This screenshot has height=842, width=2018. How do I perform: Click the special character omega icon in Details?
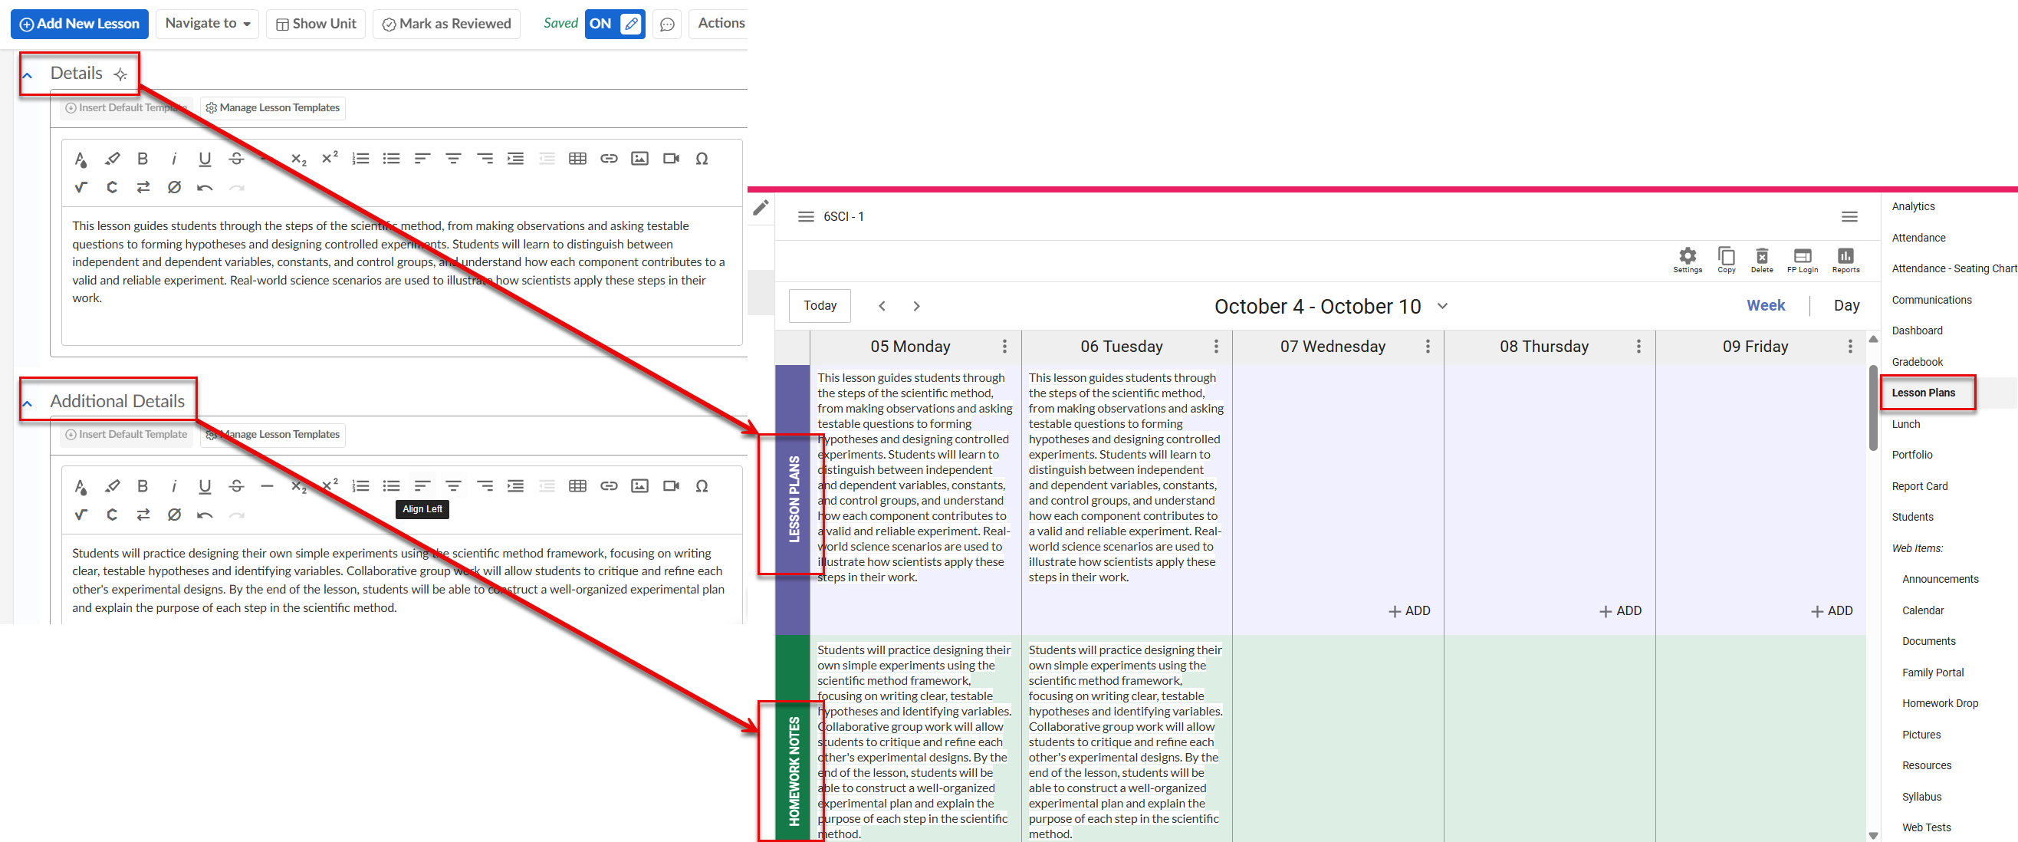tap(702, 159)
